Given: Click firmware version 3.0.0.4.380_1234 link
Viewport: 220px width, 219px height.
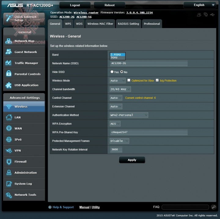Looking at the screenshot, I should [x=139, y=13].
